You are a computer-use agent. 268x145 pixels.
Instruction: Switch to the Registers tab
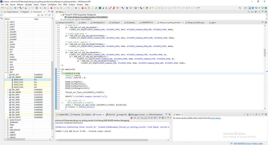tap(24, 12)
